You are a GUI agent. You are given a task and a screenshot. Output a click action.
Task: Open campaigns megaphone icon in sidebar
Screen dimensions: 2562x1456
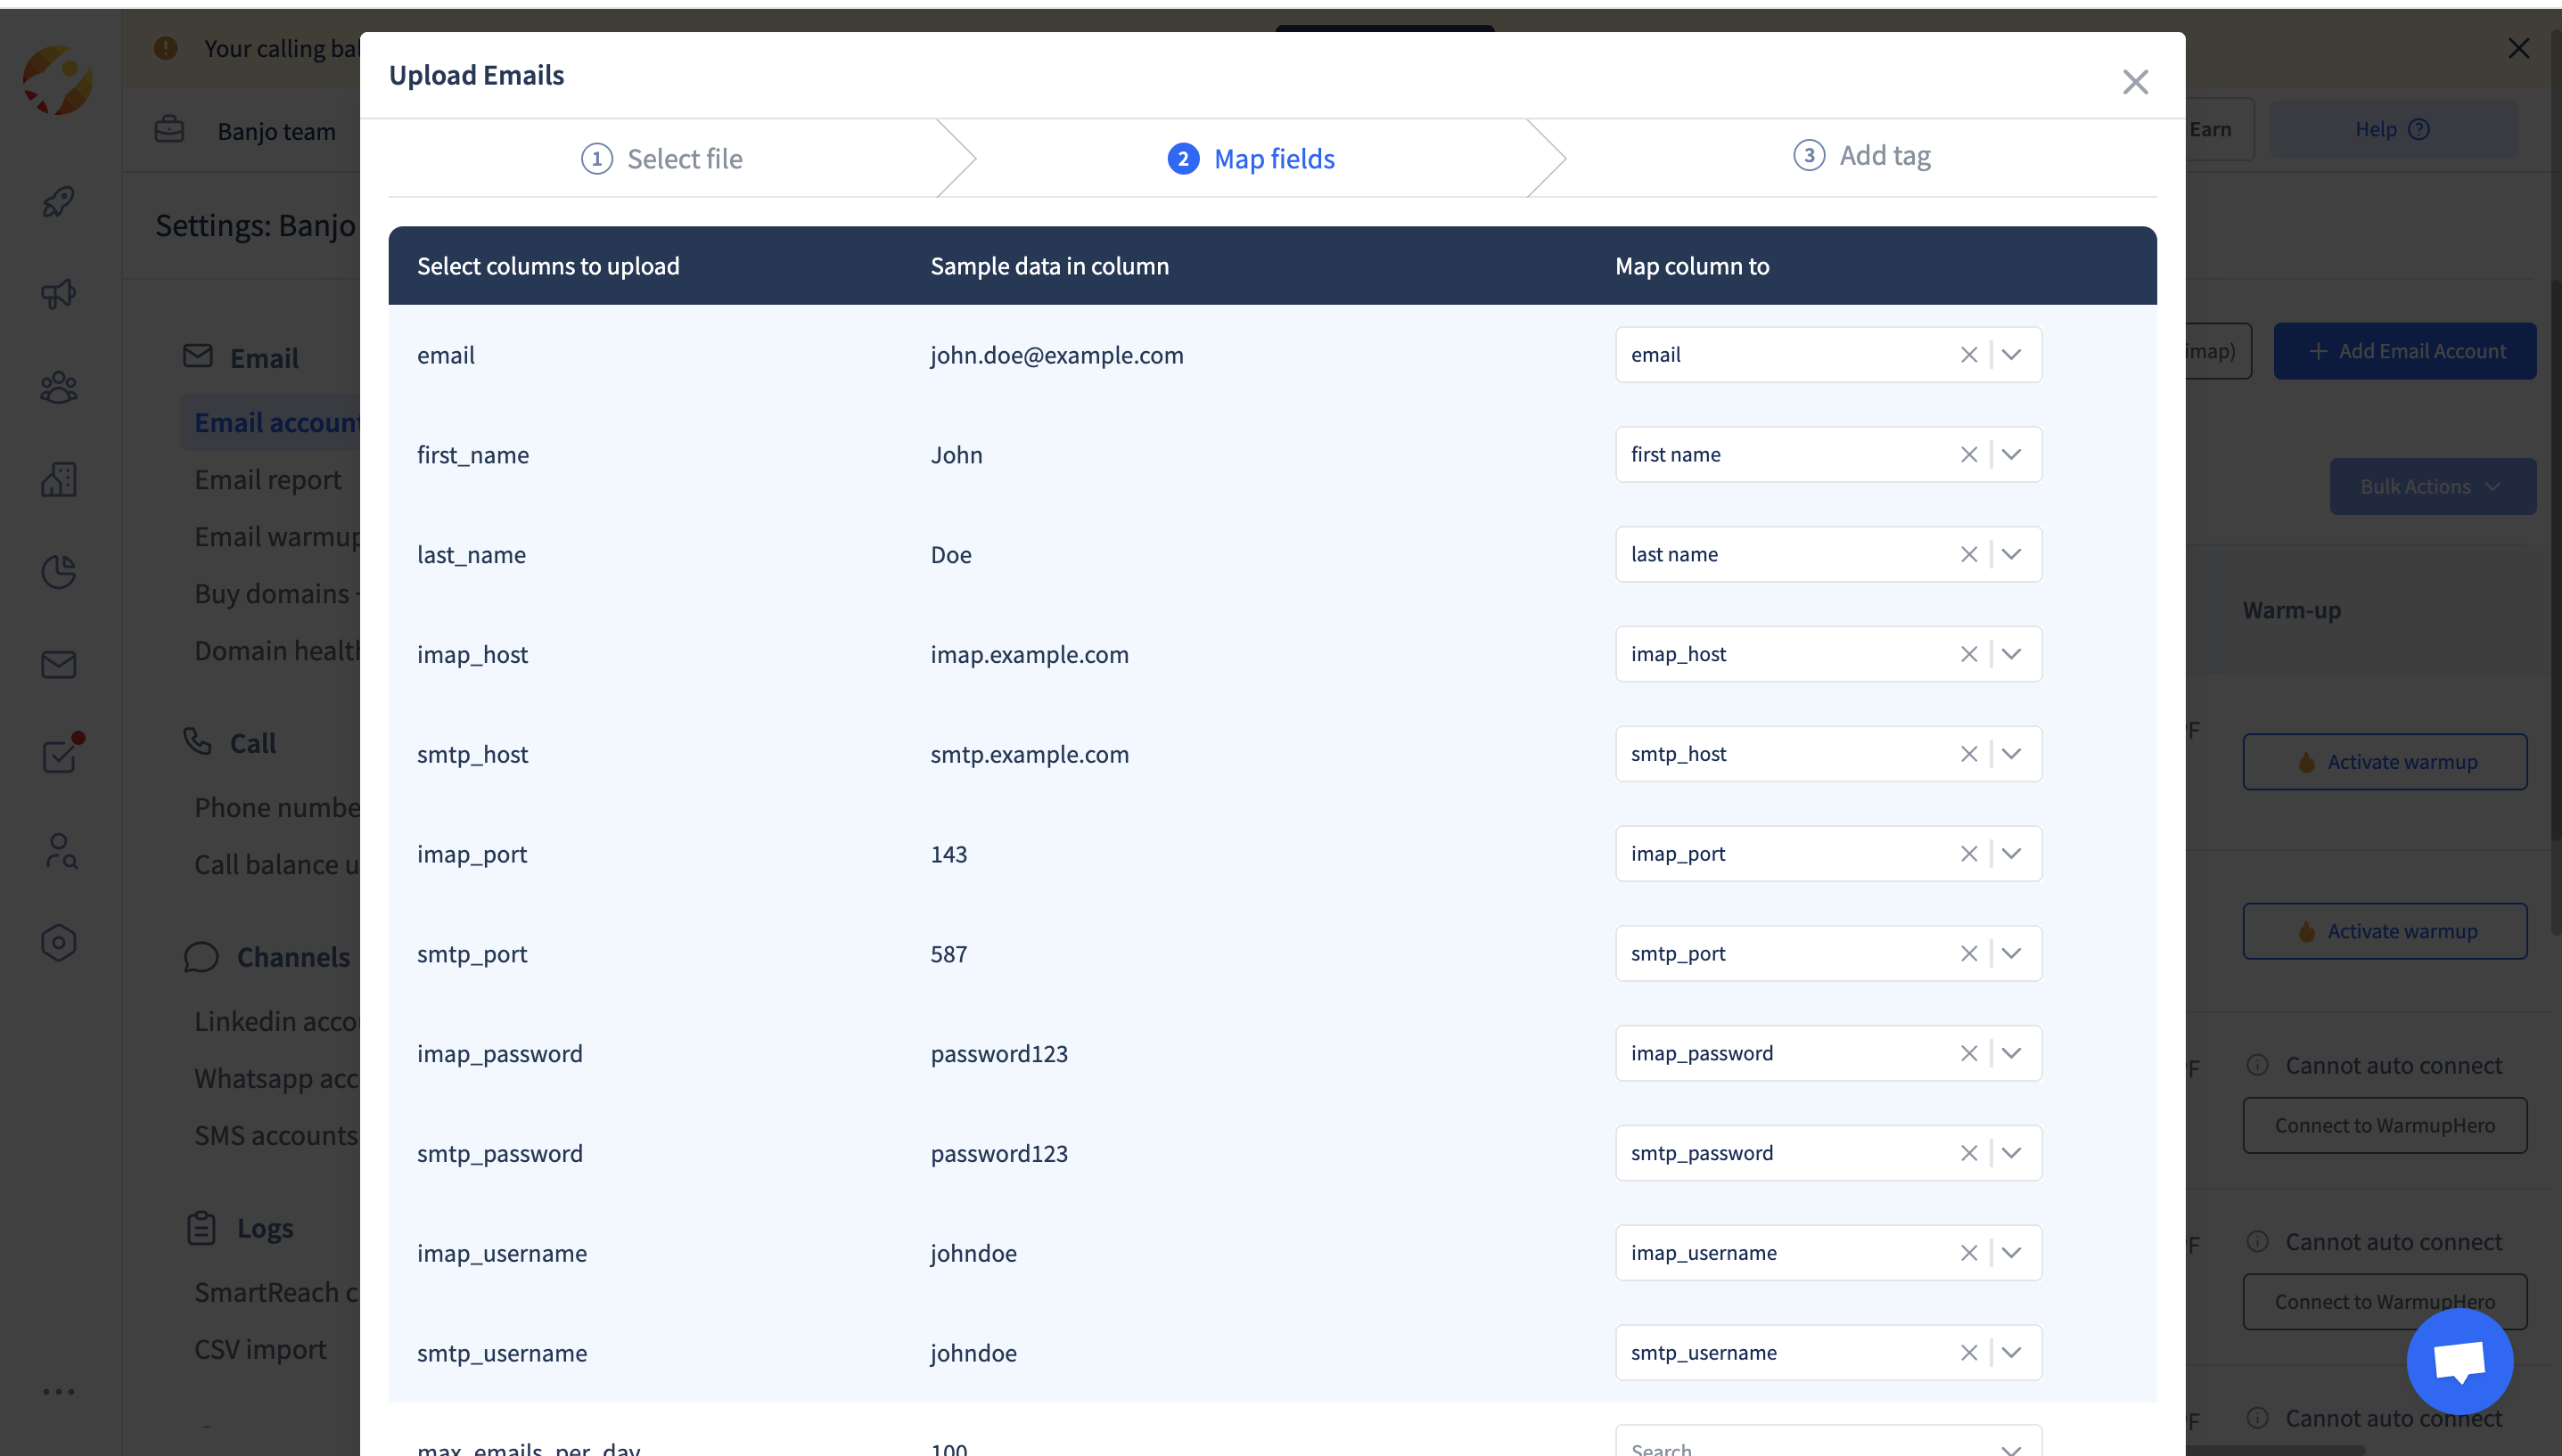coord(58,294)
